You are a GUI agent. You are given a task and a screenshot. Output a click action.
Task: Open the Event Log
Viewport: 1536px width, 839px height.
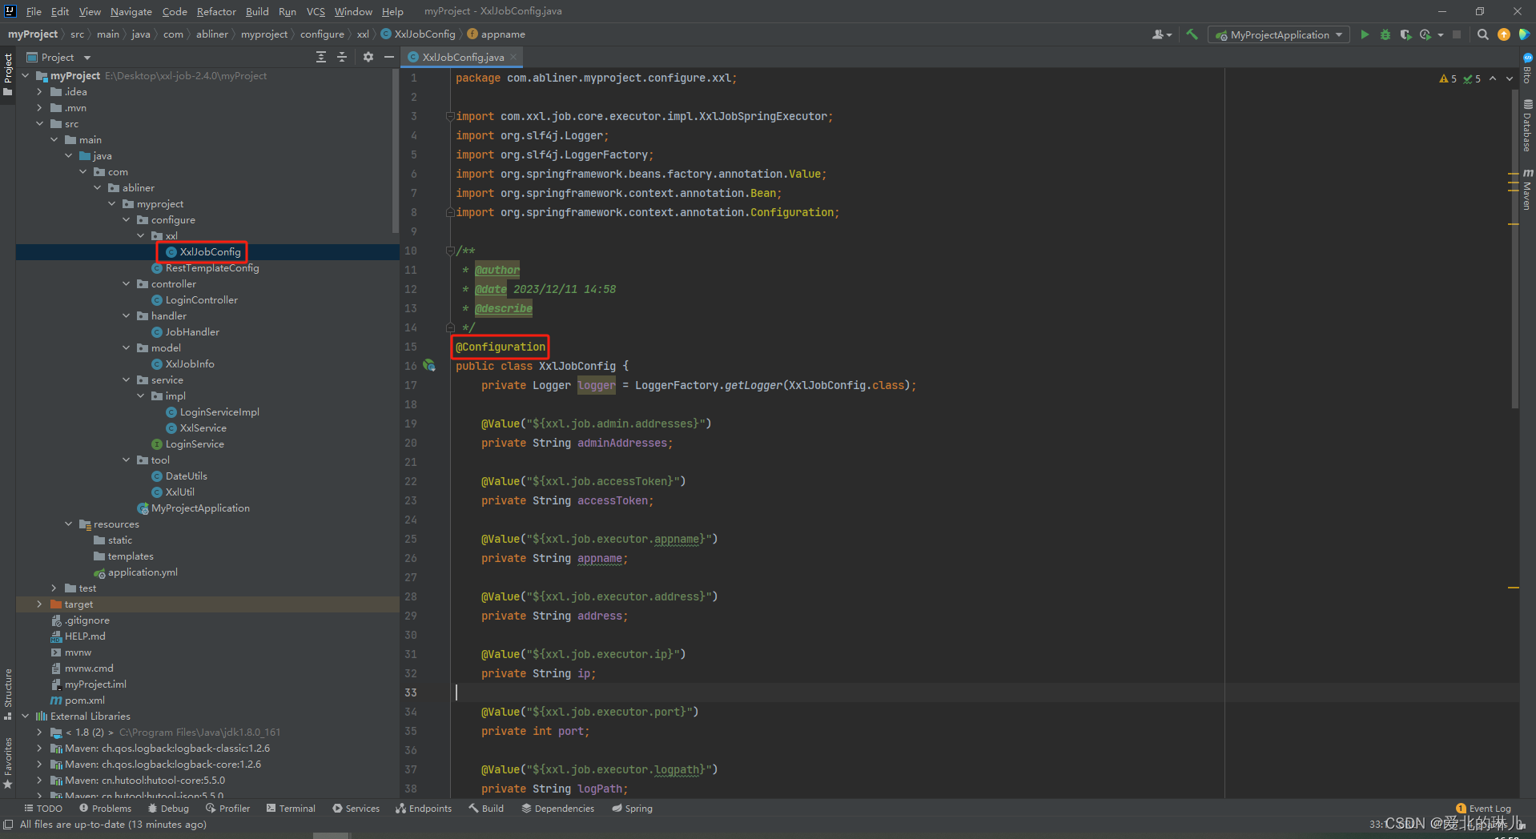pos(1483,809)
